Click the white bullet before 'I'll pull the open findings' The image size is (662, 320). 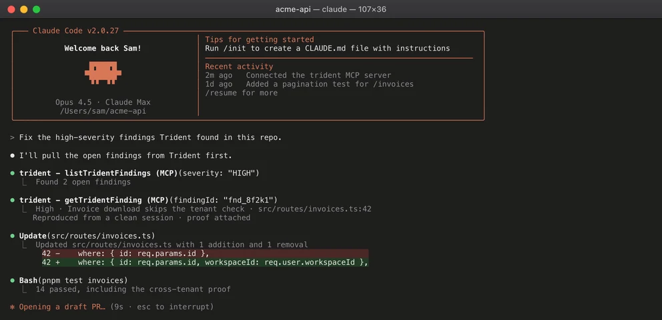pos(12,155)
